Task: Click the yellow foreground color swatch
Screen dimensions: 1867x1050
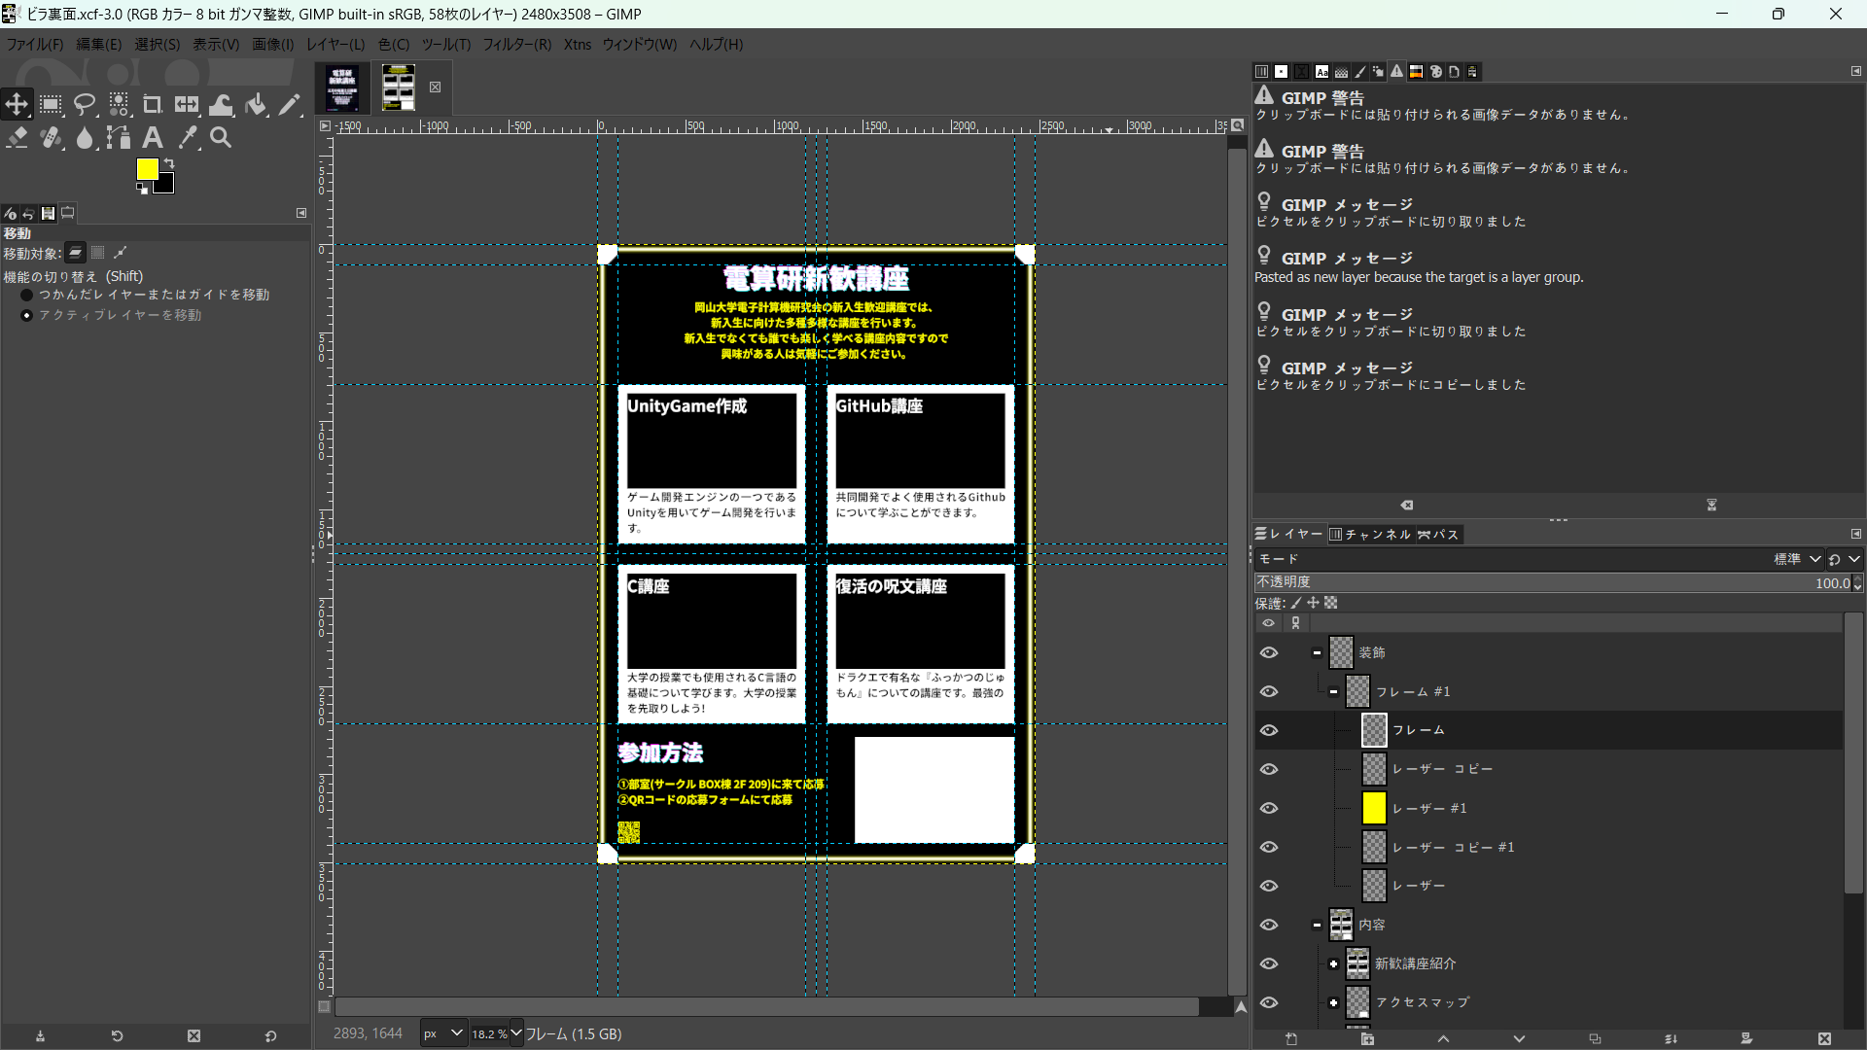Action: click(146, 168)
